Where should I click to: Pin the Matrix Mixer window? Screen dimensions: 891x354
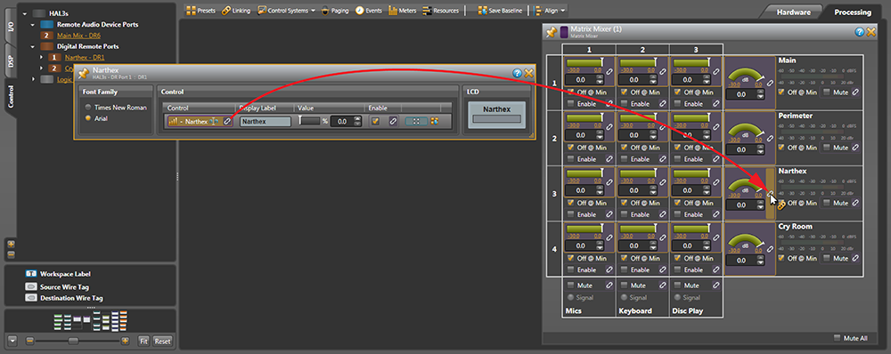(552, 32)
